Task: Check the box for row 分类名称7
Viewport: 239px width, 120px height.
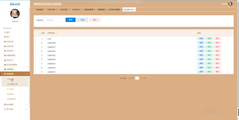Action: point(36,47)
